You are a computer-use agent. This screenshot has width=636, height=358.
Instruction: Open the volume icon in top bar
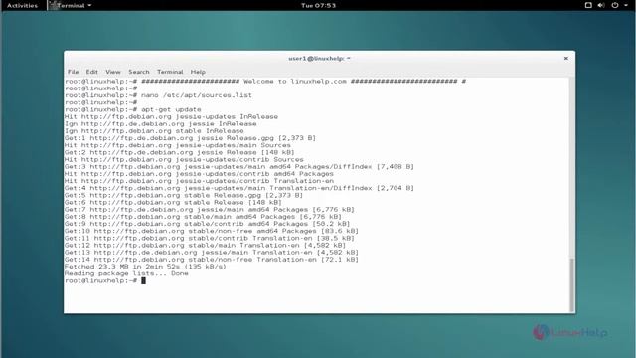tap(601, 5)
